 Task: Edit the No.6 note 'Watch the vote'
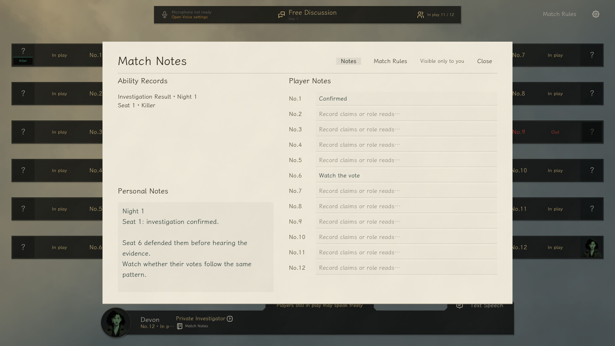pos(406,176)
